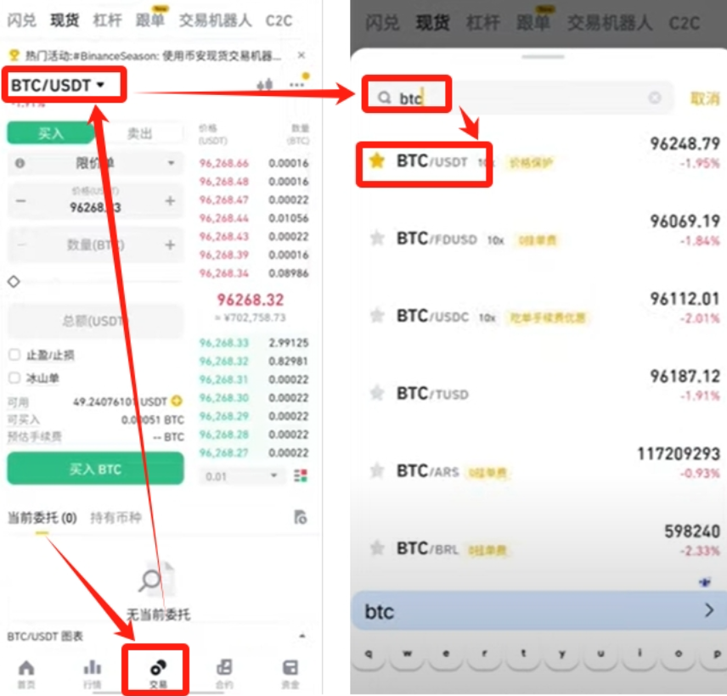The image size is (727, 696).
Task: Tap the candlestick chart icon near the three-dot menu
Action: point(264,84)
